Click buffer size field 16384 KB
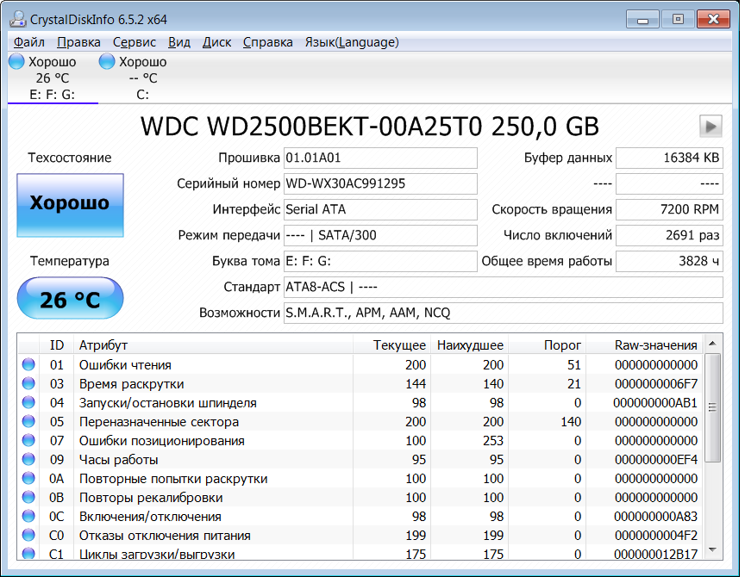Viewport: 745px width, 577px height. 669,158
